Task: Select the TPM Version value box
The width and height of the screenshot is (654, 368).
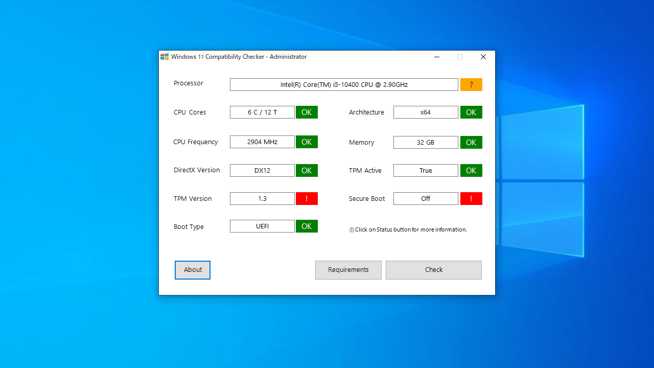Action: (x=262, y=198)
